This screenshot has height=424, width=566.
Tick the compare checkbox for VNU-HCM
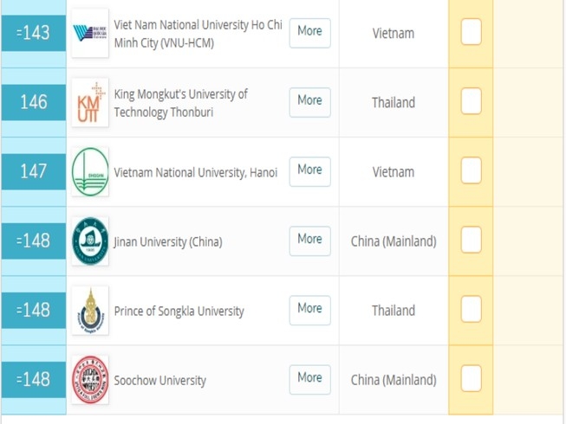tap(471, 33)
